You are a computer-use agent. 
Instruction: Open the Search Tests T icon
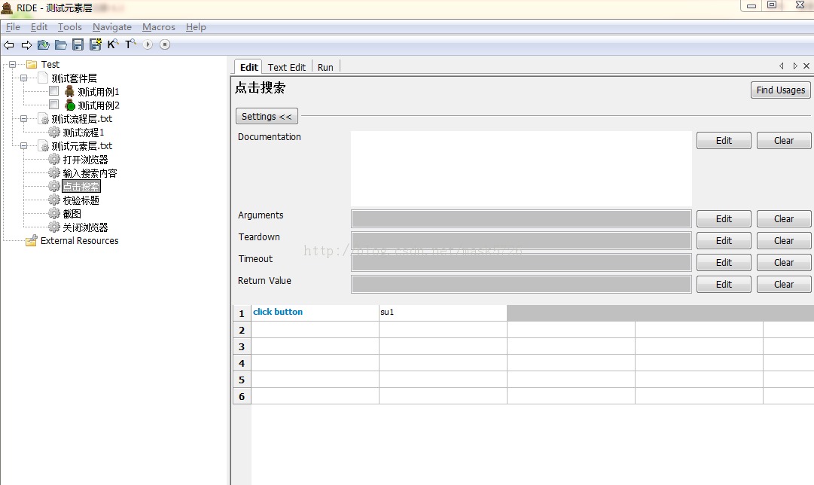(x=130, y=44)
